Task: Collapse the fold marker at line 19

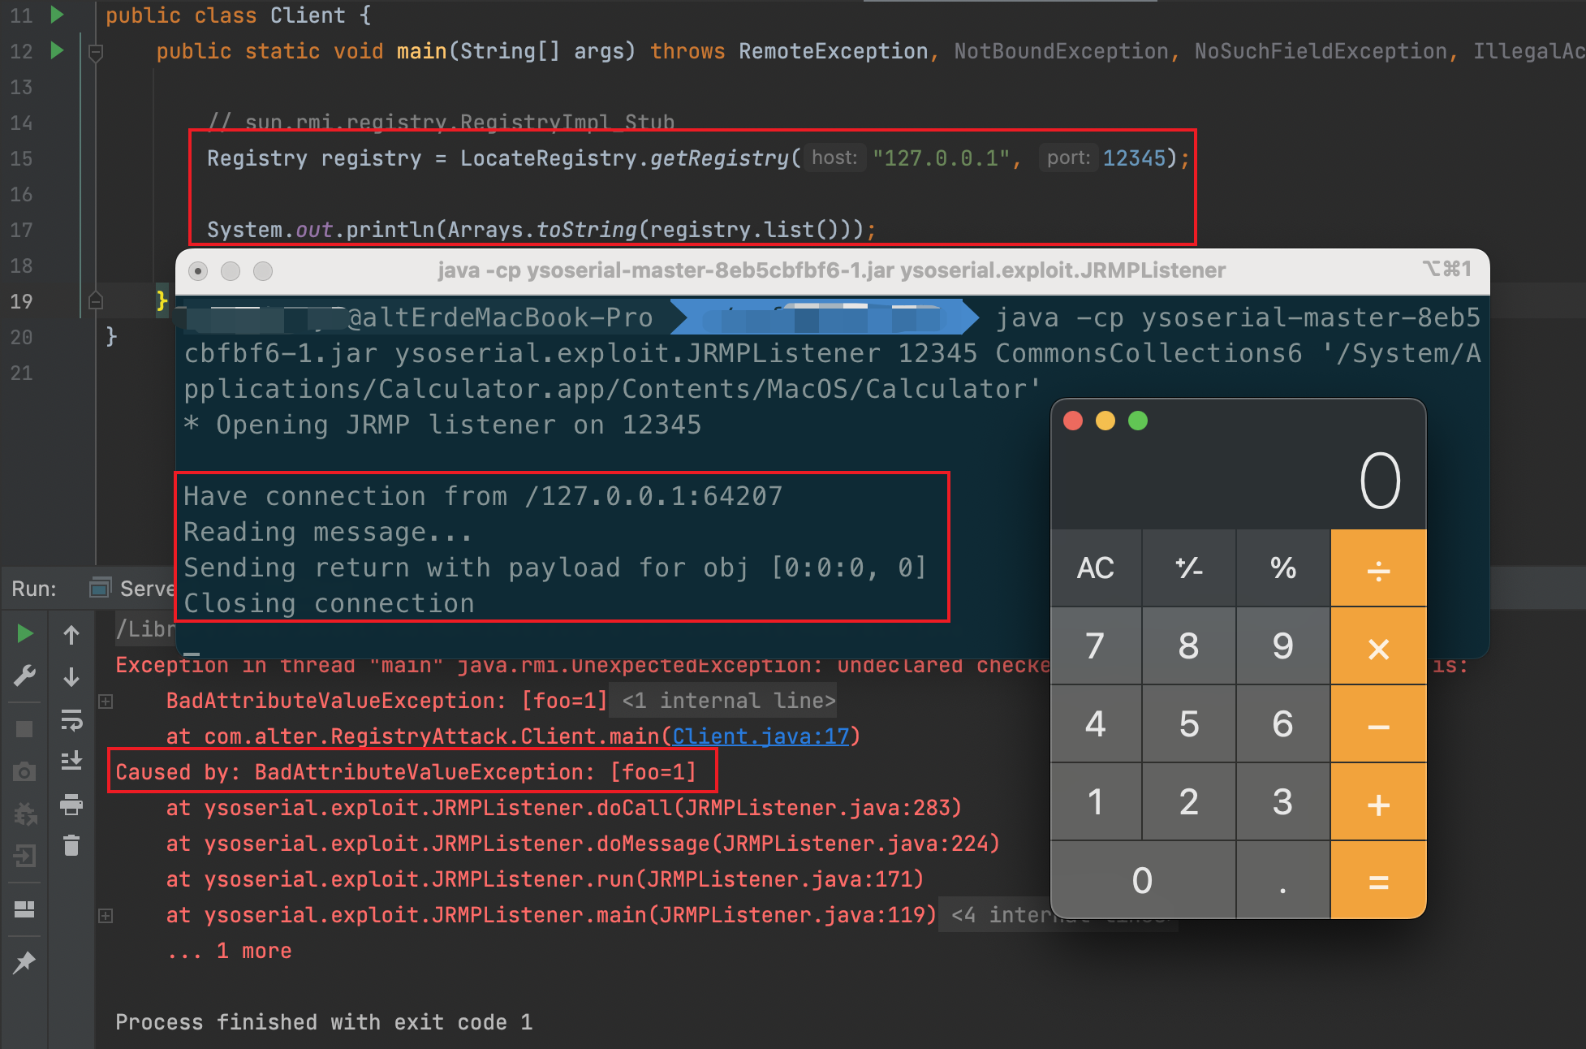Action: pos(95,300)
